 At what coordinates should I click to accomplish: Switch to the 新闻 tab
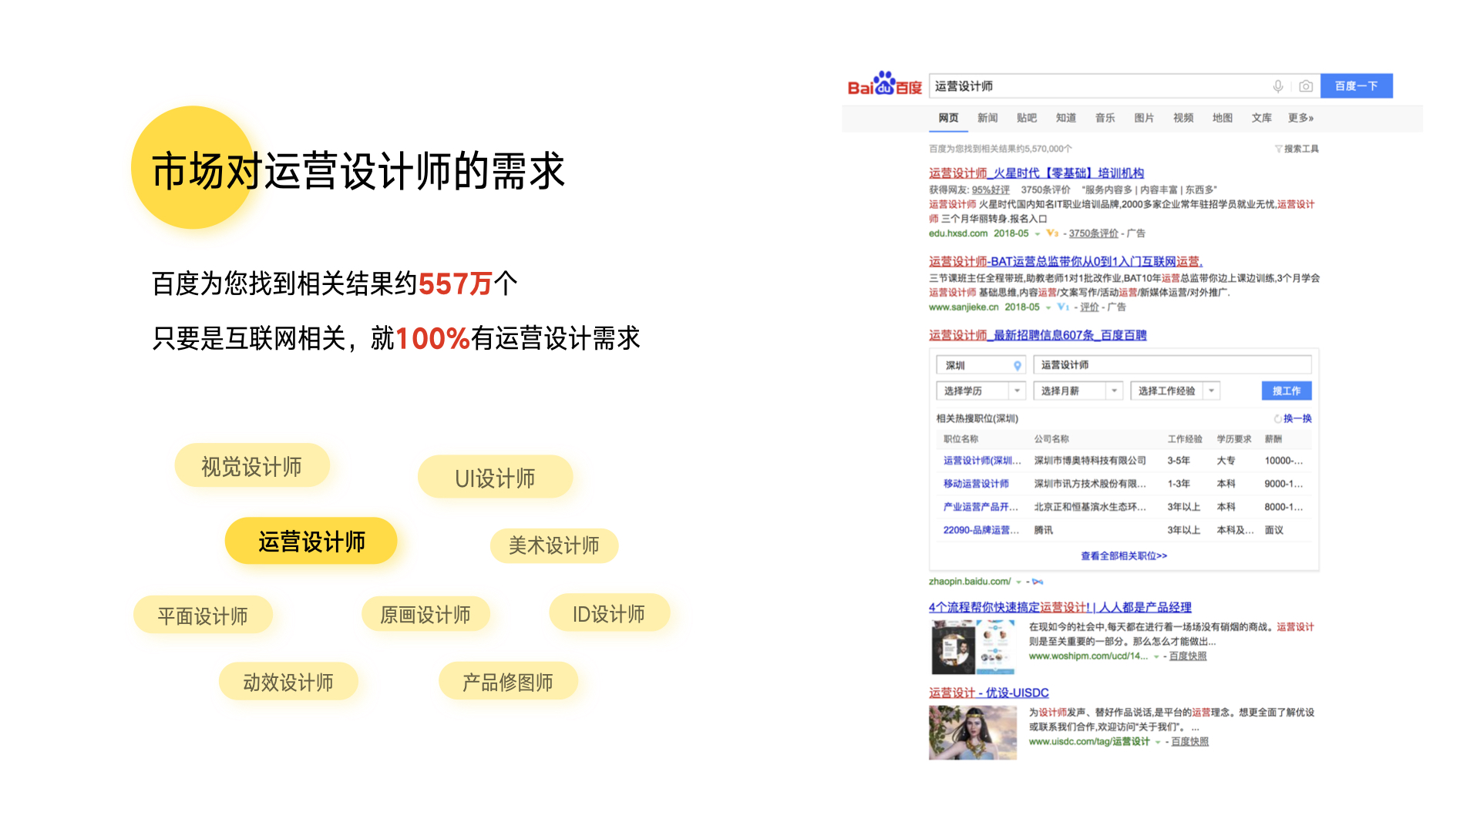pos(987,118)
